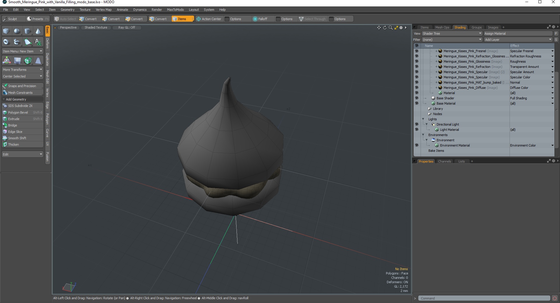Switch viewport Shaded Texture mode button
Screen dimensions: 560x303
point(96,27)
